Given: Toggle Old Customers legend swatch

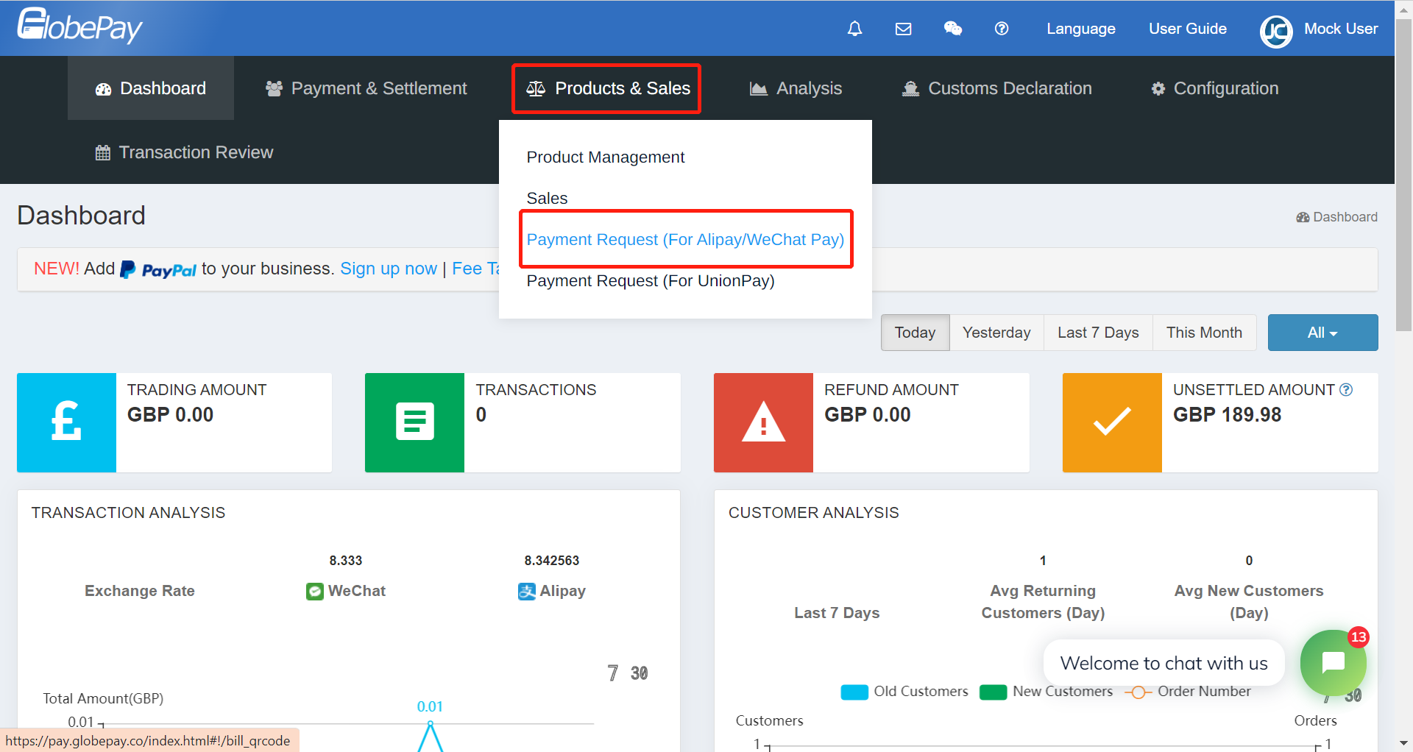Looking at the screenshot, I should tap(854, 692).
